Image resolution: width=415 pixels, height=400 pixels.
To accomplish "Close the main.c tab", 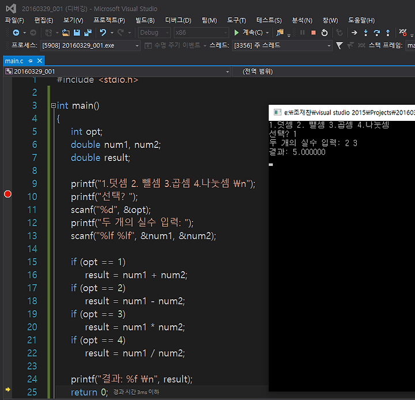I will coord(40,61).
